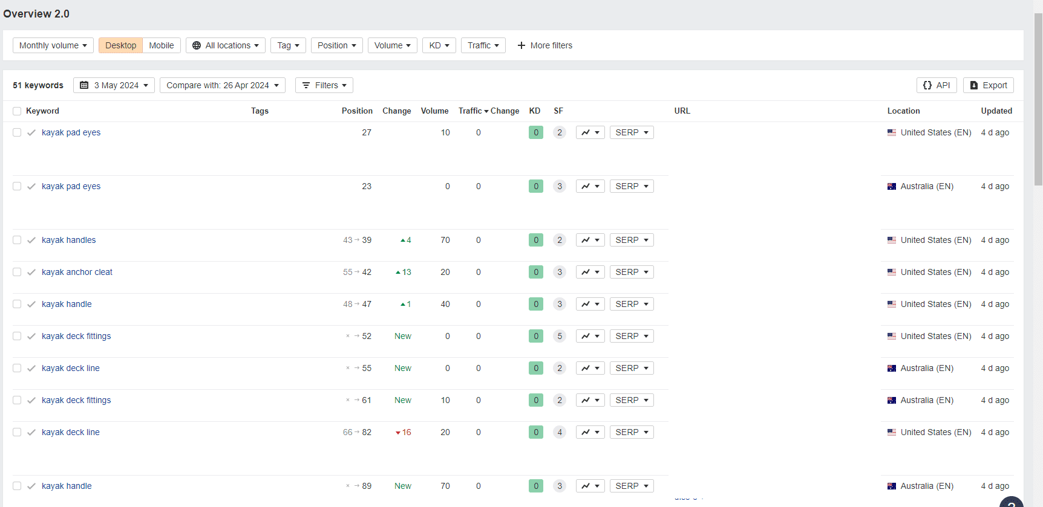The image size is (1043, 507).
Task: Sort by Position column header
Action: [x=357, y=111]
